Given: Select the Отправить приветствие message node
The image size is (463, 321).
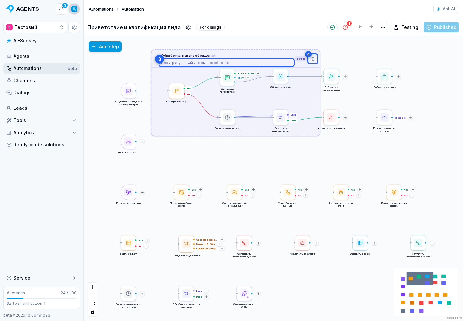Looking at the screenshot, I should click(227, 77).
